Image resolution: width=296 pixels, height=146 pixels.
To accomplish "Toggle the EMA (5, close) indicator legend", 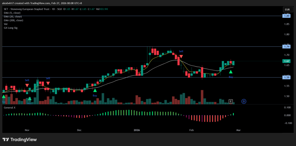I will coord(13,12).
